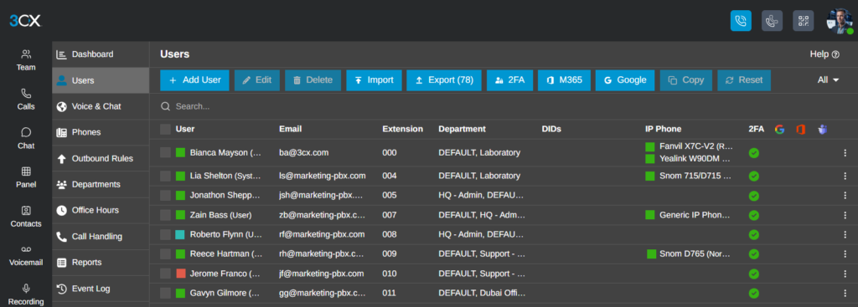The image size is (858, 307).
Task: Click the Edit button
Action: pyautogui.click(x=257, y=80)
